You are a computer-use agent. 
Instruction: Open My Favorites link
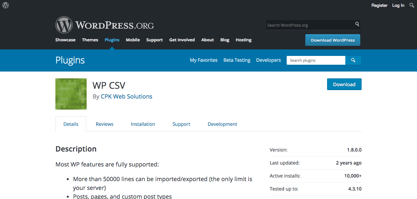[204, 60]
